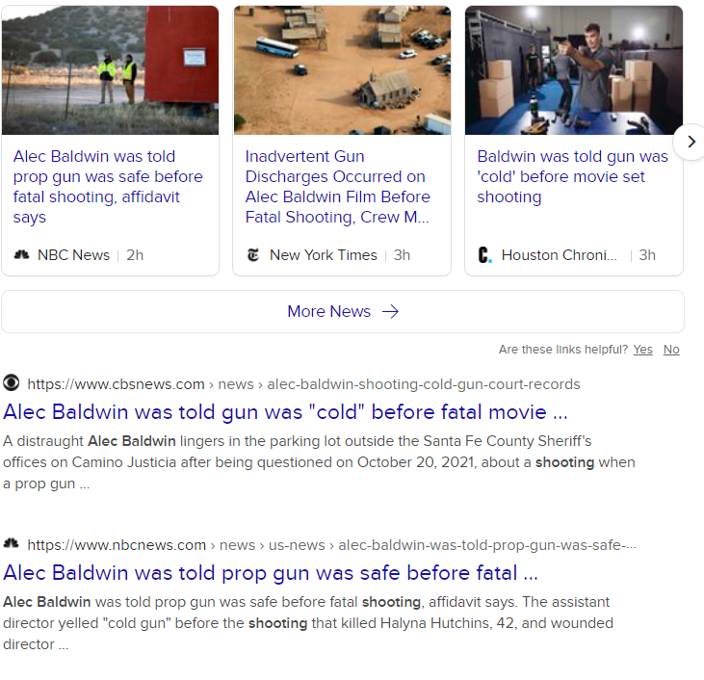The height and width of the screenshot is (680, 704).
Task: Open the thumbnail of a man aiming a gun
Action: click(x=574, y=70)
